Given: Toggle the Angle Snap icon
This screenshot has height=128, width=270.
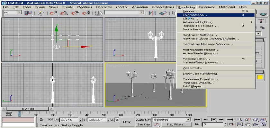Looking at the screenshot, I should tap(64, 13).
